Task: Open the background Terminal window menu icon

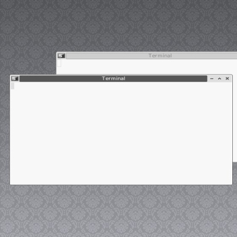Action: (x=61, y=56)
